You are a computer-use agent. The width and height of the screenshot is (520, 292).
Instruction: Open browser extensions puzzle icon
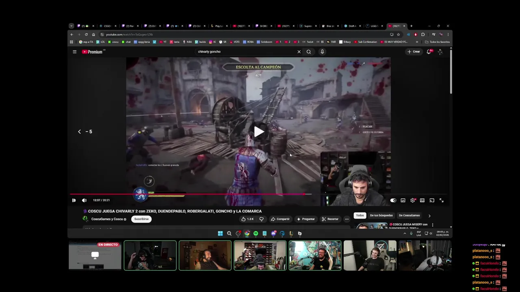point(423,34)
